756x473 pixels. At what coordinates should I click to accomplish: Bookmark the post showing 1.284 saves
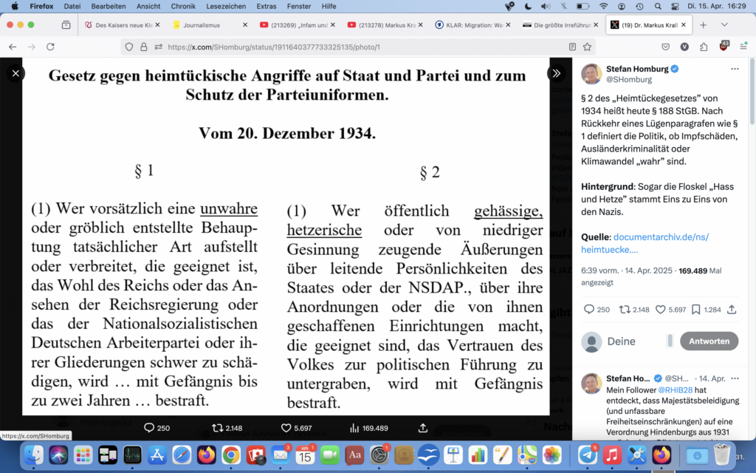pos(696,310)
